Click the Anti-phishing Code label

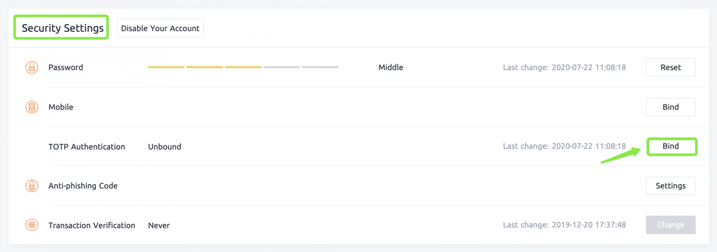click(83, 186)
